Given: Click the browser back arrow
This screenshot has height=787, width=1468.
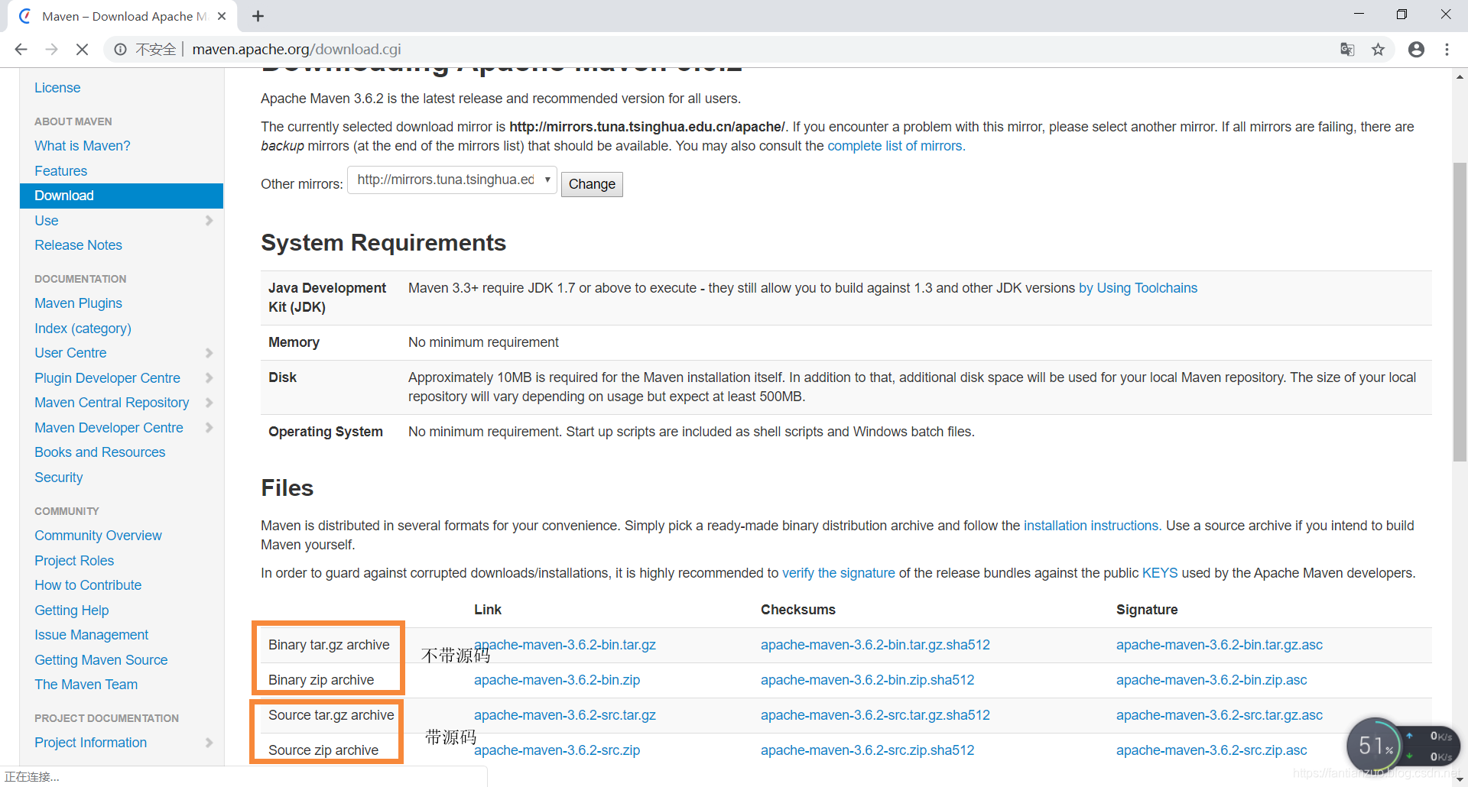Looking at the screenshot, I should coord(21,50).
